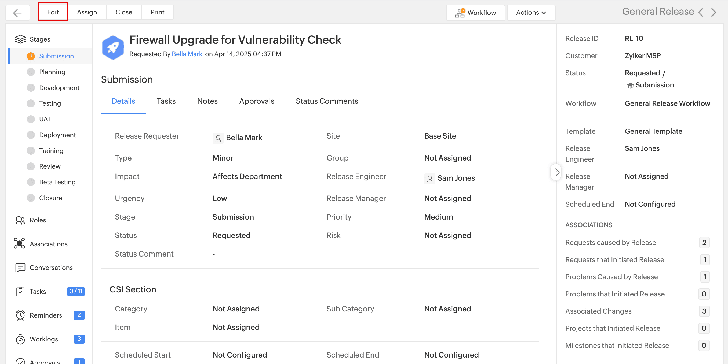The width and height of the screenshot is (728, 364).
Task: Open the Workflow button
Action: pyautogui.click(x=475, y=13)
